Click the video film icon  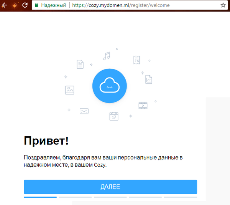[143, 106]
